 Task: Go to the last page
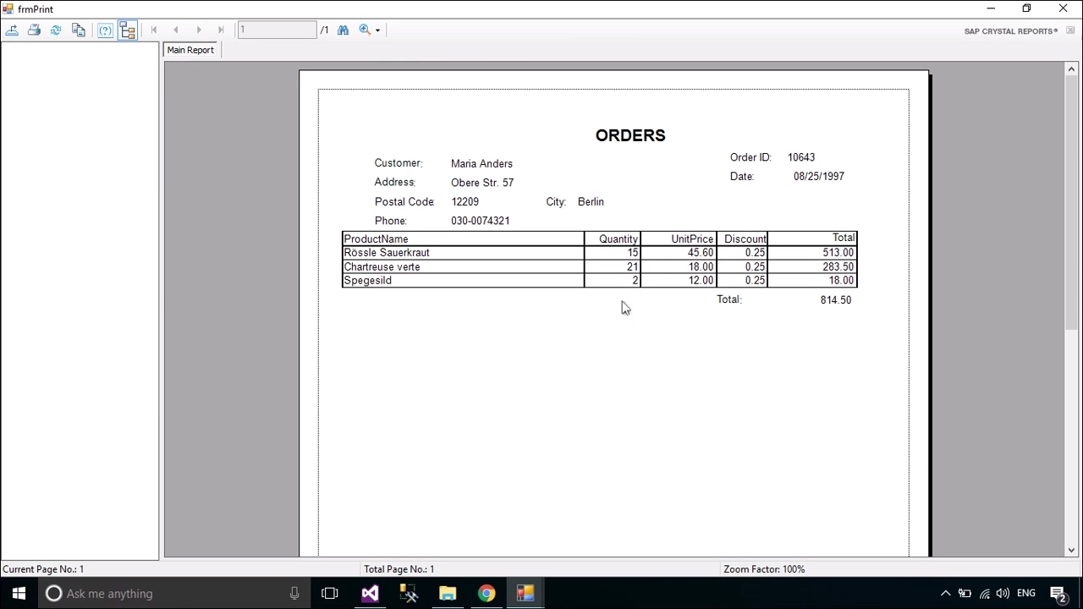(221, 30)
